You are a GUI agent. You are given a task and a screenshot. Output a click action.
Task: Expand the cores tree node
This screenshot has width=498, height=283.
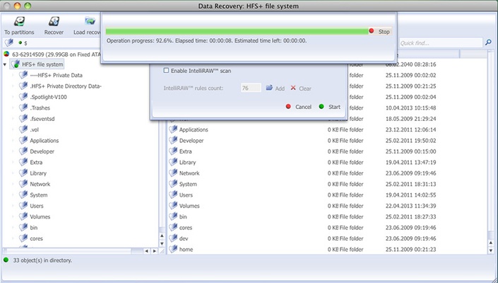pos(13,238)
